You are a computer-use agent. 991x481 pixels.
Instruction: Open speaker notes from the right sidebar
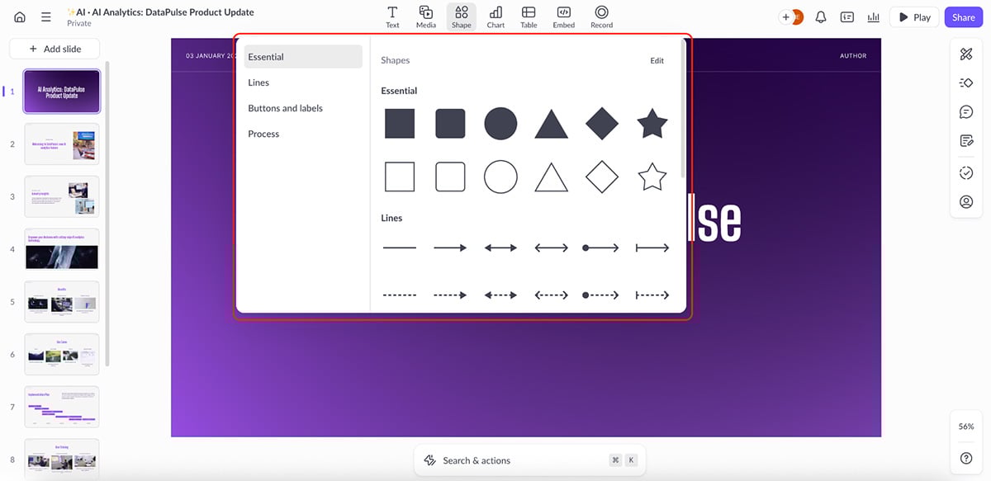click(x=965, y=139)
